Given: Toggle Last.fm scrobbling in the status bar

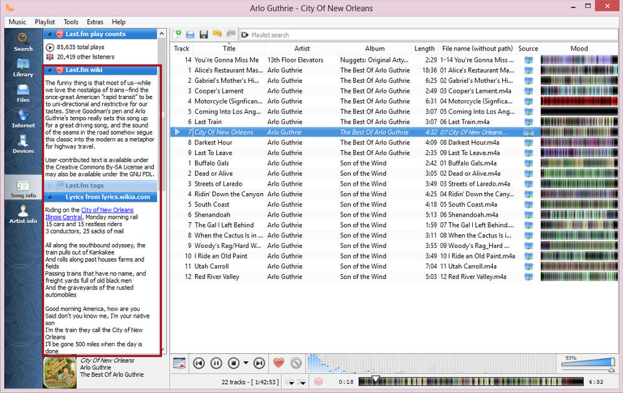Looking at the screenshot, I should [318, 382].
